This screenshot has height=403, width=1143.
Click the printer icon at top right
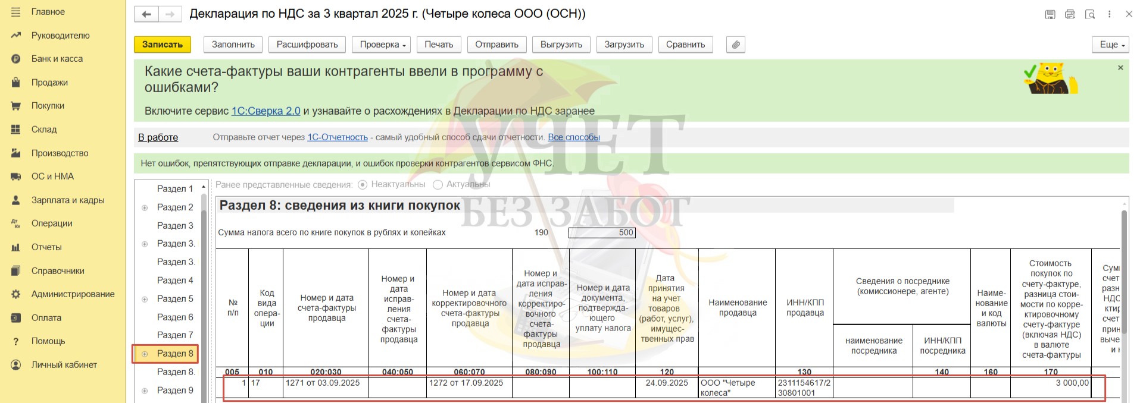point(1070,14)
